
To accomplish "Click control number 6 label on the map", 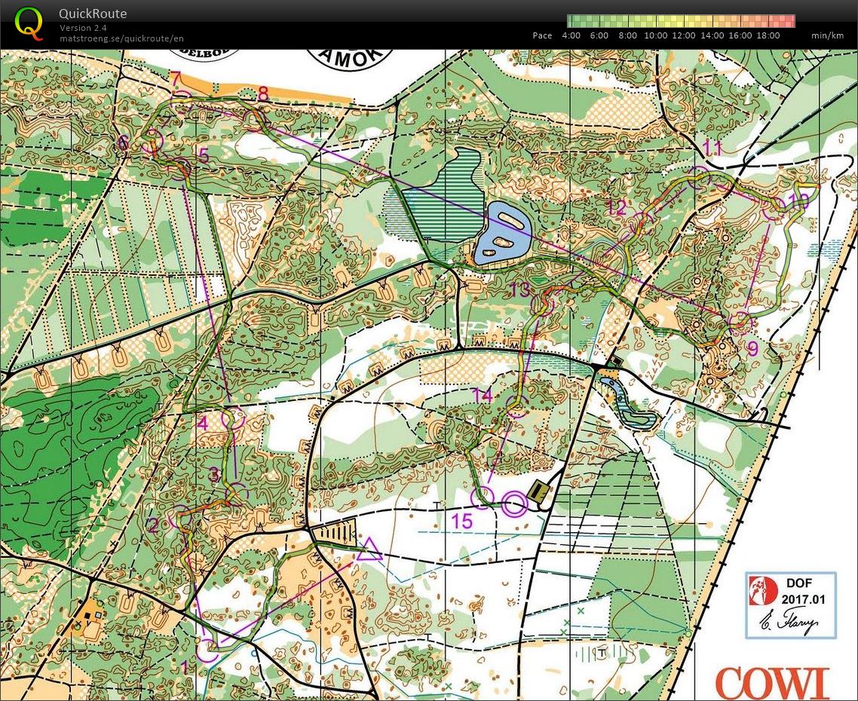I will coord(123,144).
